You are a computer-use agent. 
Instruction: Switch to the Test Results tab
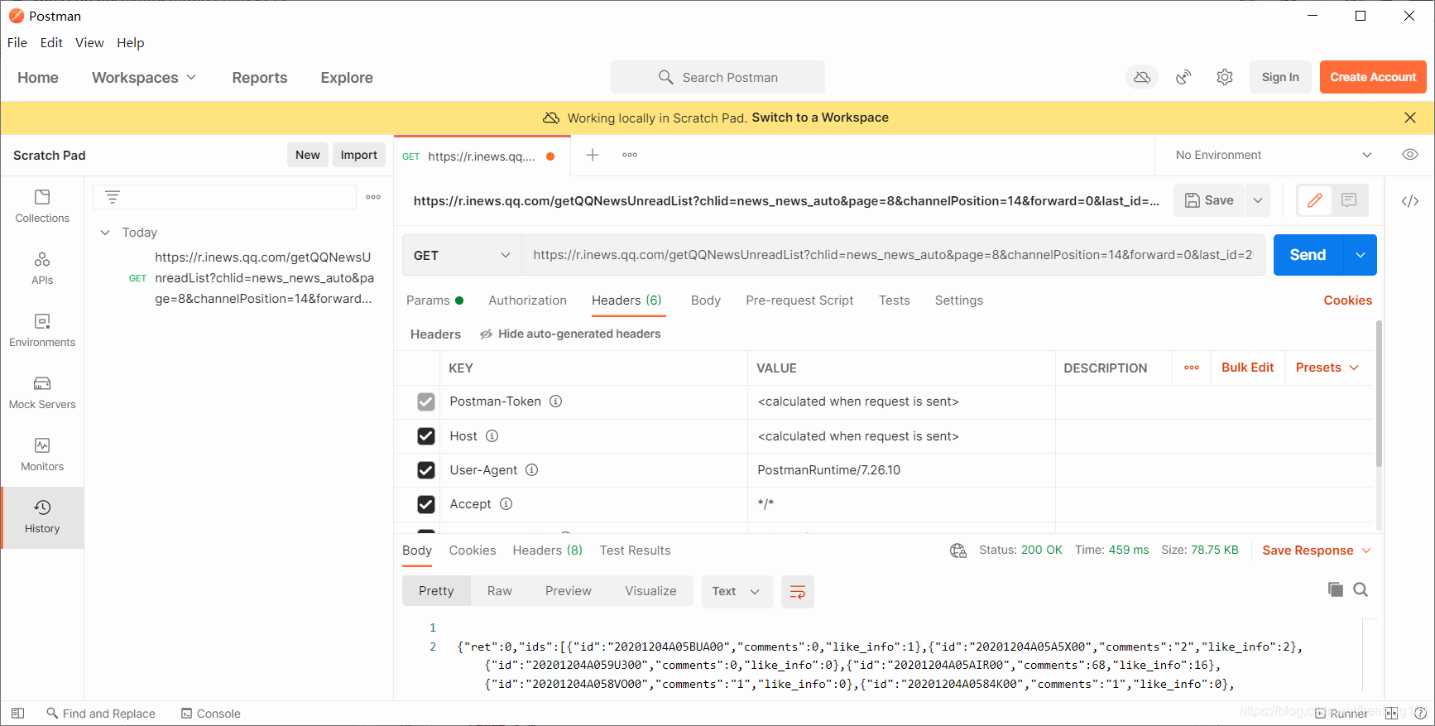pos(636,551)
